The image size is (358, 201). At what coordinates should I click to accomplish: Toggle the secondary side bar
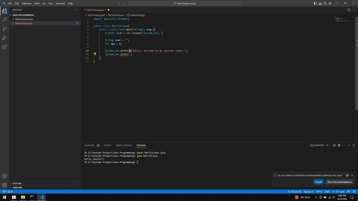coord(325,3)
